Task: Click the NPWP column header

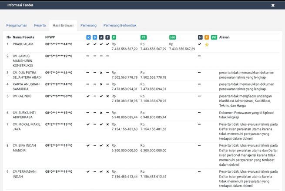Action: click(50, 37)
